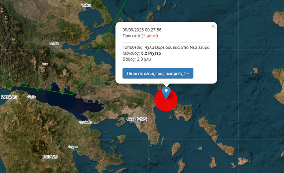Image resolution: width=284 pixels, height=173 pixels.
Task: Click the ATHENS map label
Action: pos(137,119)
